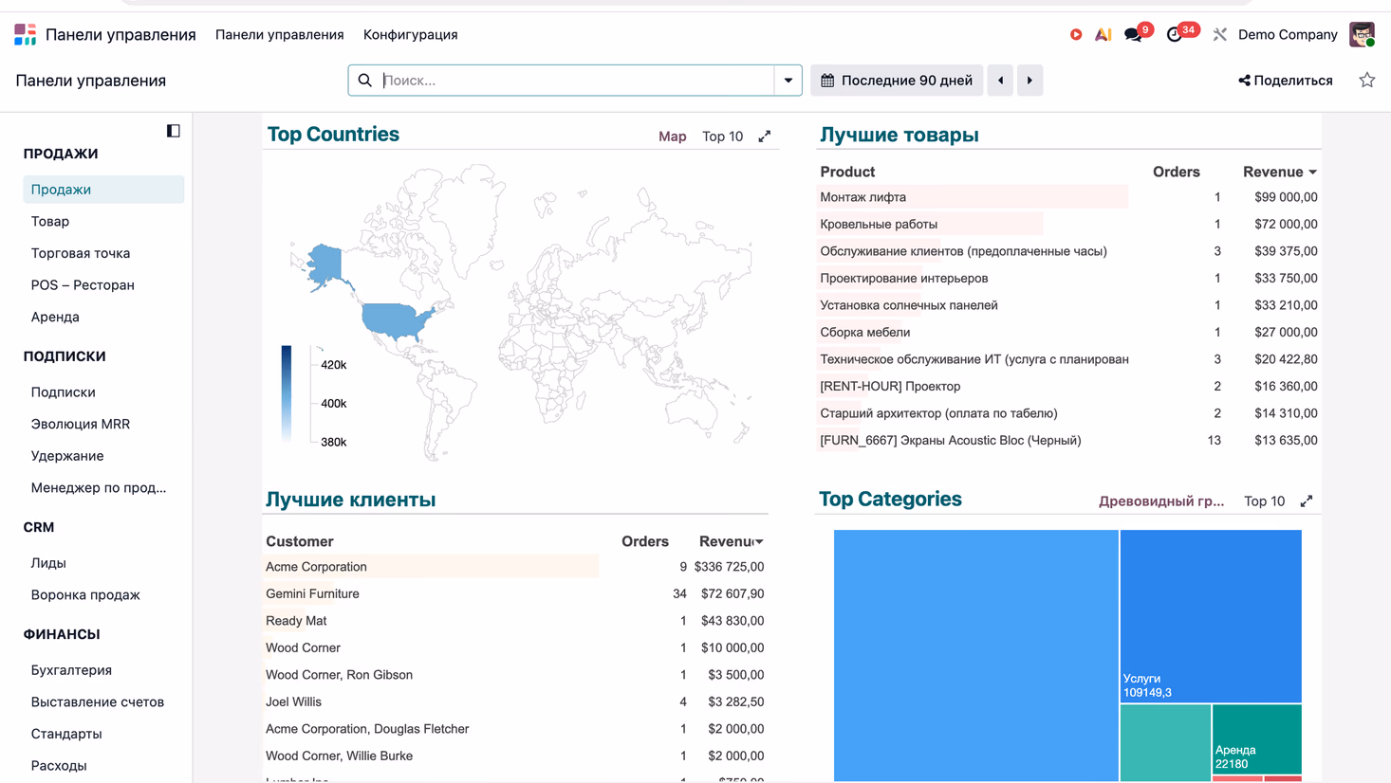Switch Top Categories to Top 10 view
The height and width of the screenshot is (783, 1391).
point(1265,501)
